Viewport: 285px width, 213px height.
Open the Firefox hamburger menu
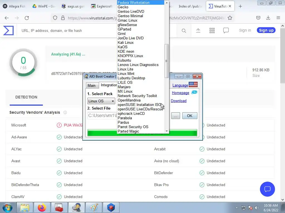click(278, 18)
